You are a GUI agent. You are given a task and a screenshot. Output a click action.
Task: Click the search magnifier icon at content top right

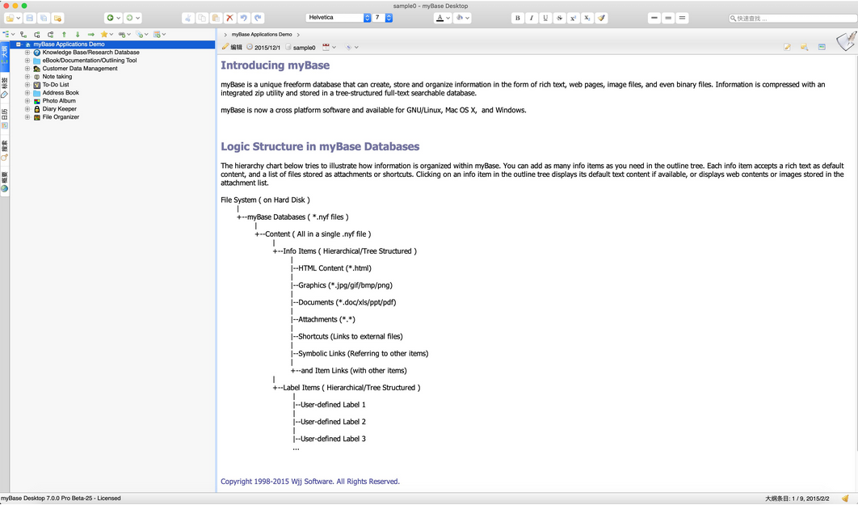click(x=804, y=48)
